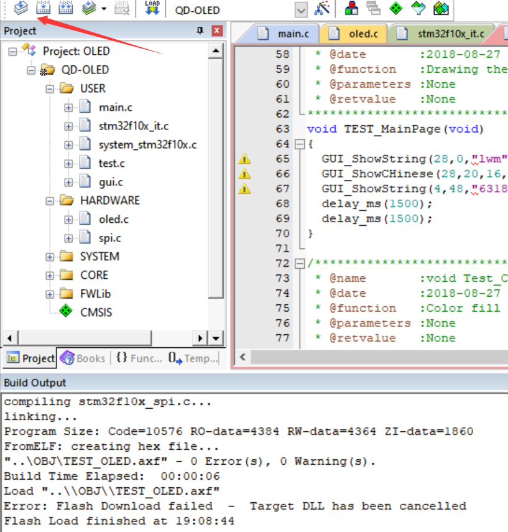Screen dimensions: 508x532
Task: Click the Translate toolbar icon
Action: [x=21, y=8]
